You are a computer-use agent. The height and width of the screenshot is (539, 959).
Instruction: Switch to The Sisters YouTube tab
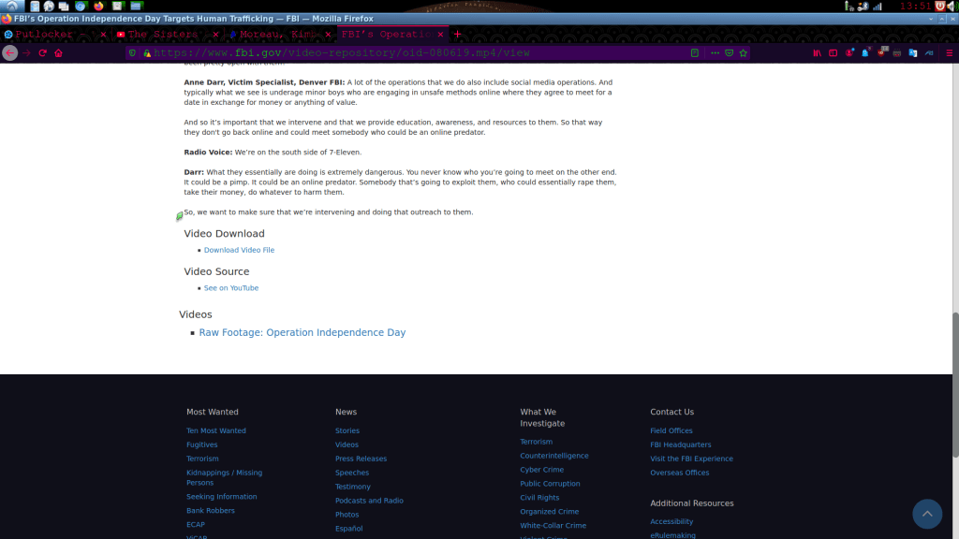(162, 35)
